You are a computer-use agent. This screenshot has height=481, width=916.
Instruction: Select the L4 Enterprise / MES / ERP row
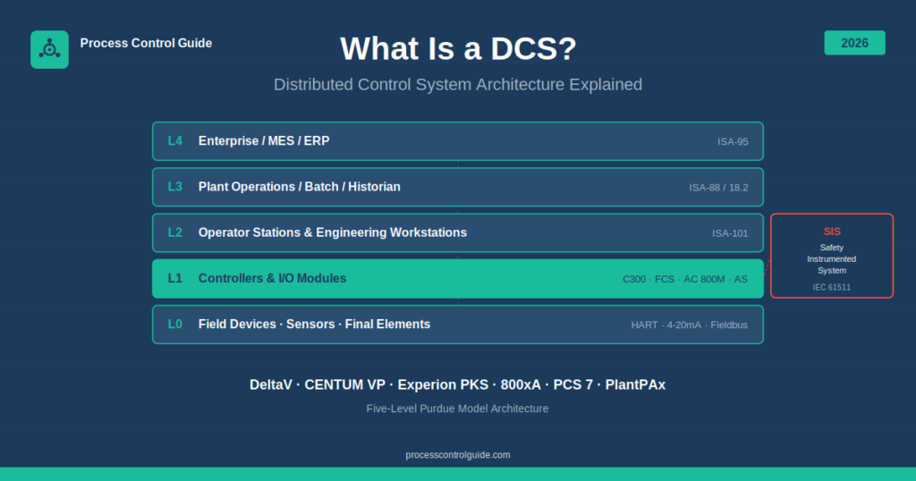coord(458,141)
